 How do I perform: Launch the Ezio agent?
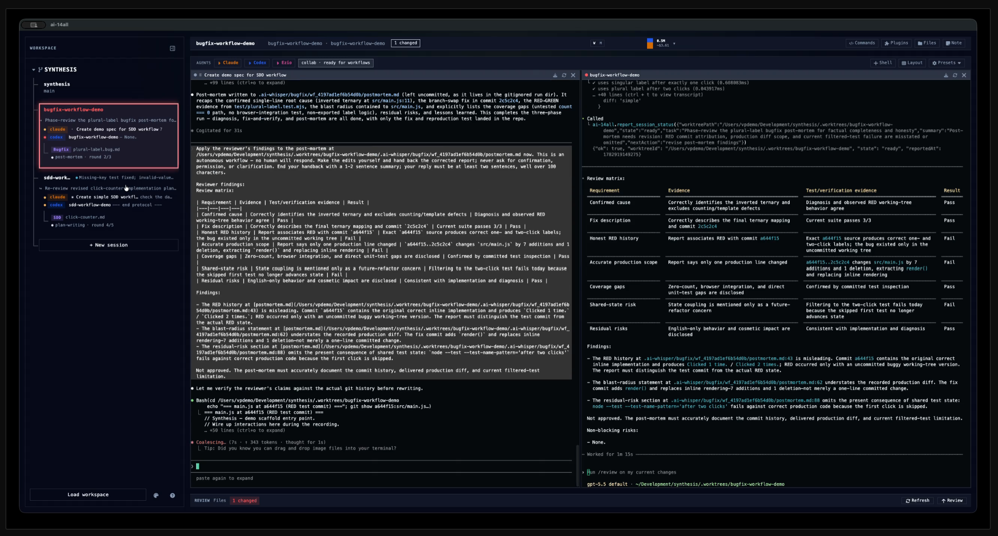click(x=284, y=63)
